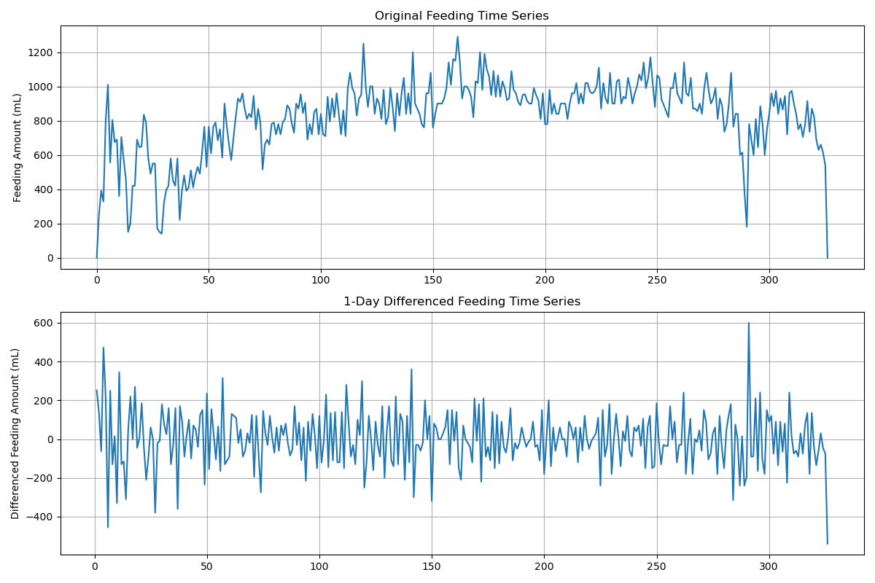Select the starting point of the original series line

[x=97, y=257]
